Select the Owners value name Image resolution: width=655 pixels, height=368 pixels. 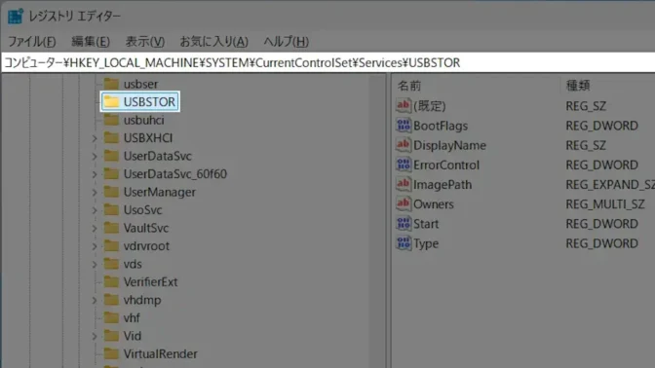coord(433,204)
